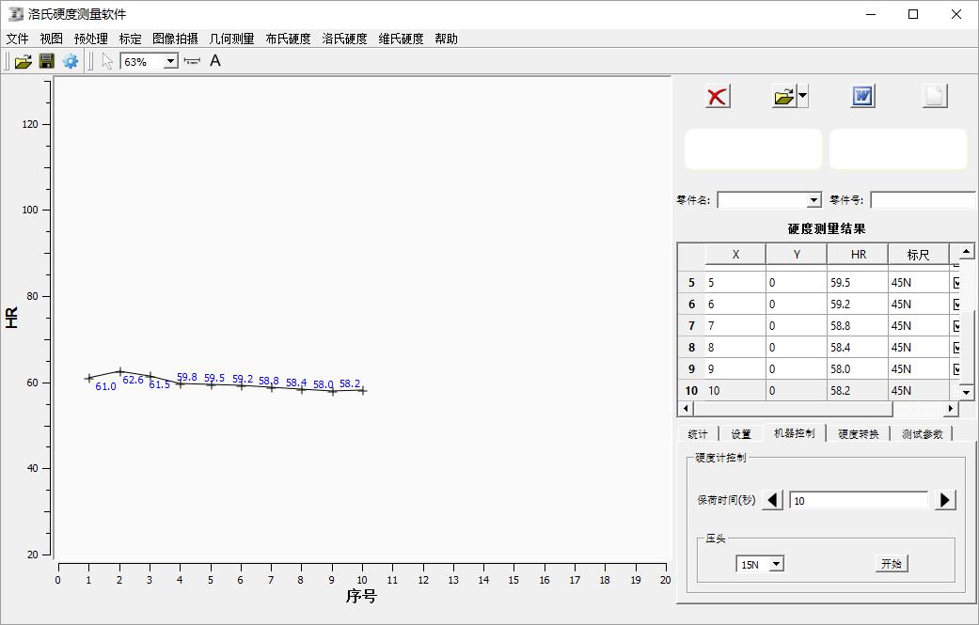Open the 63% zoom level dropdown
979x625 pixels.
170,61
